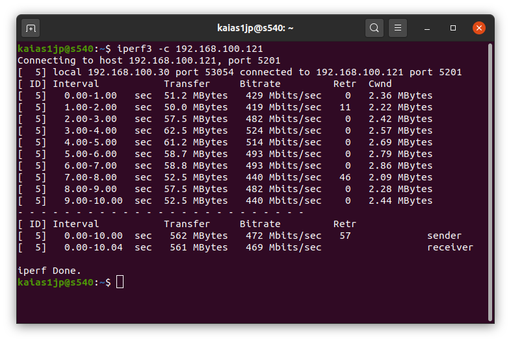511x342 pixels.
Task: Click the local port 53054 text
Action: point(205,72)
